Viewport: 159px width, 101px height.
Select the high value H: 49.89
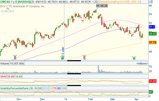pos(60,2)
